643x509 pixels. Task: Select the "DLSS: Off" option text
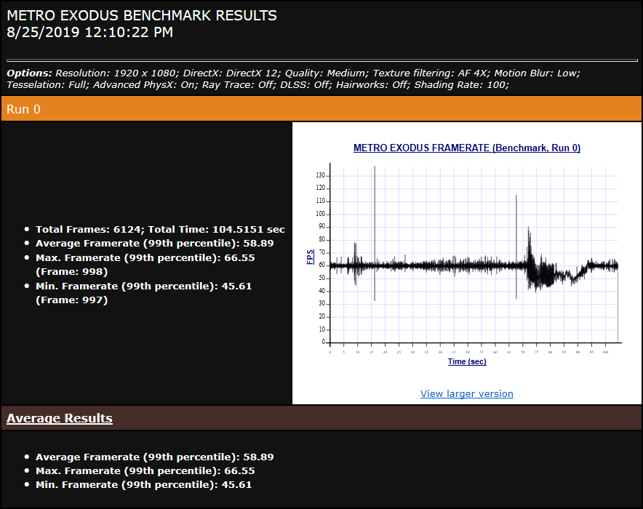tap(304, 85)
